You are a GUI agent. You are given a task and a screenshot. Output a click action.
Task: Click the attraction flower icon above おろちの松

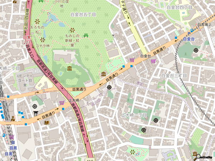(37, 22)
